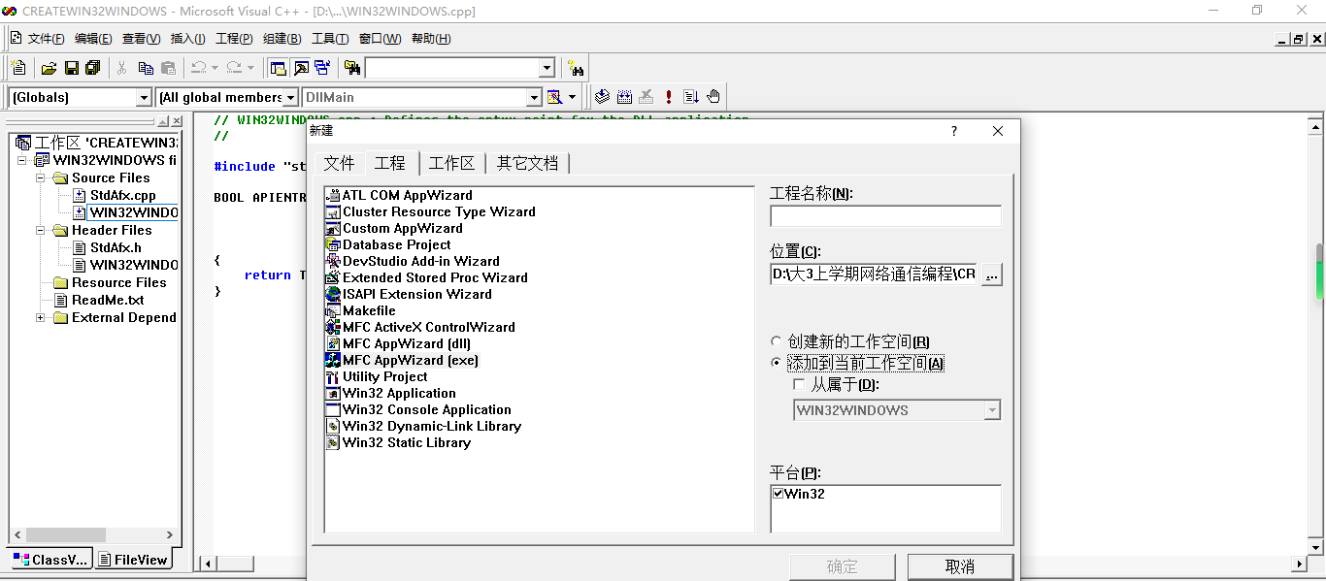1326x581 pixels.
Task: Click the Undo arrow icon
Action: pyautogui.click(x=198, y=68)
